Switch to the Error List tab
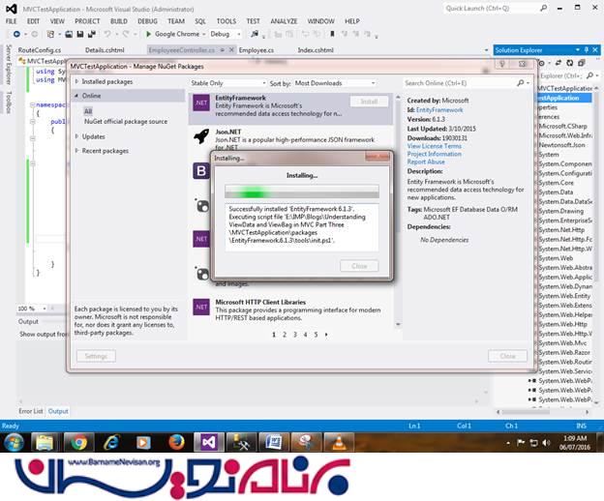Screen dimensions: 604x501 point(31,411)
